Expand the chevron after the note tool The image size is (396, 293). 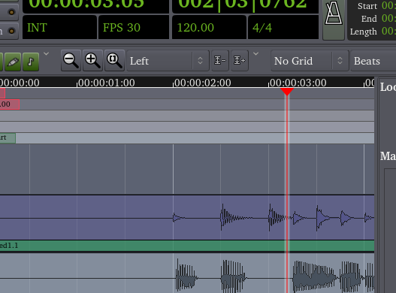pyautogui.click(x=47, y=54)
